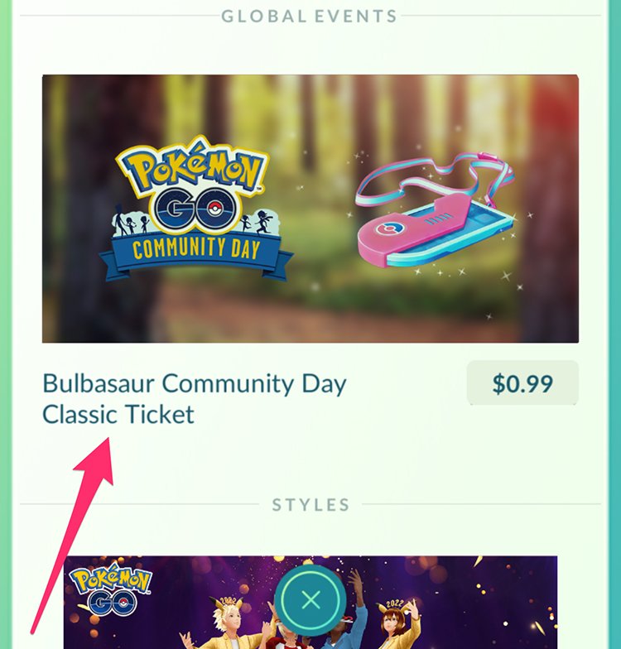621x649 pixels.
Task: Open the Styles 2022 New Year banner
Action: [310, 603]
